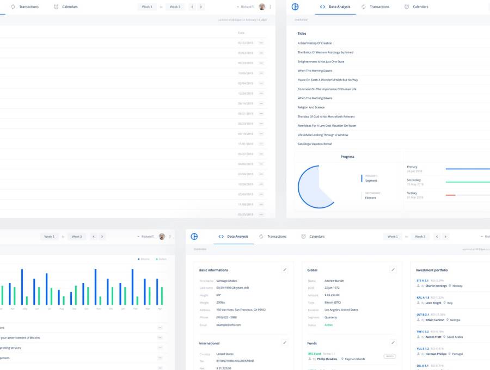Screen dimensions: 490x370
Task: Click the app logo above the Titles list
Action: [295, 7]
